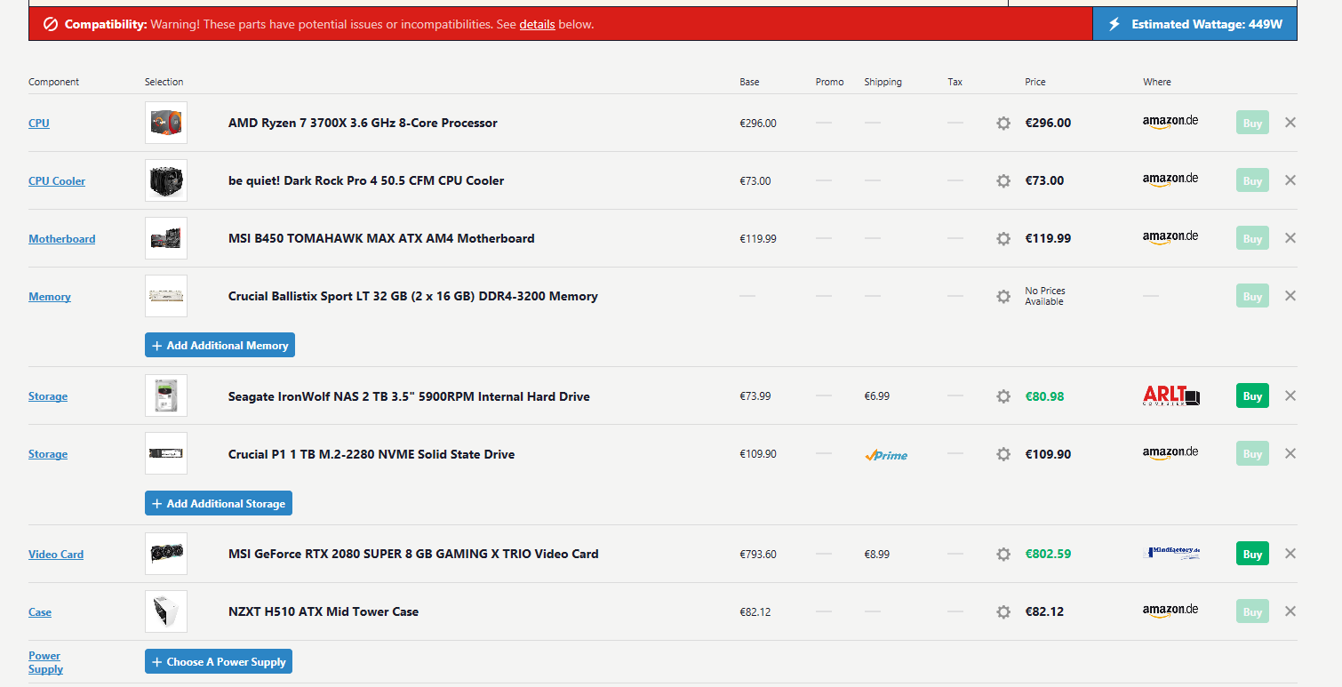Click Add Additional Memory button
This screenshot has width=1342, height=687.
tap(220, 345)
